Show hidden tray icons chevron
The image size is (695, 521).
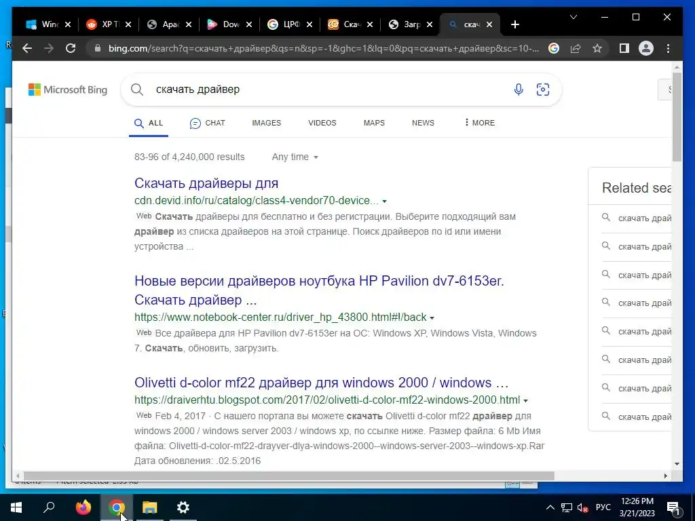[550, 507]
